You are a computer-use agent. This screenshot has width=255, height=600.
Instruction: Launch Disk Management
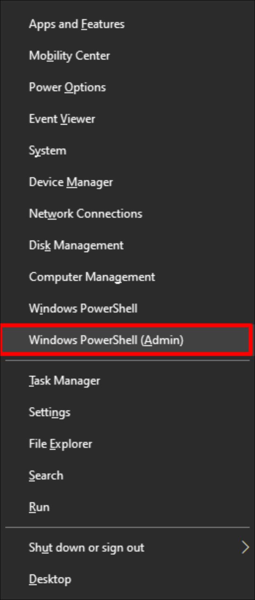click(76, 245)
